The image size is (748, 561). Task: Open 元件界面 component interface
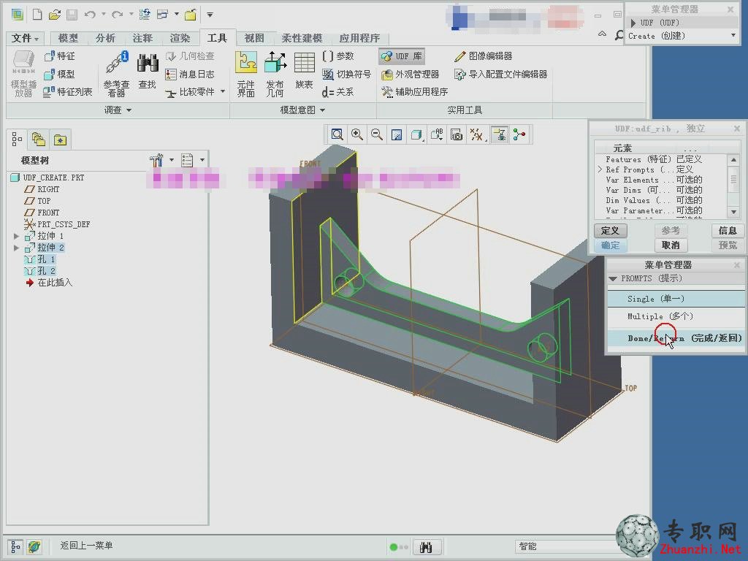246,75
